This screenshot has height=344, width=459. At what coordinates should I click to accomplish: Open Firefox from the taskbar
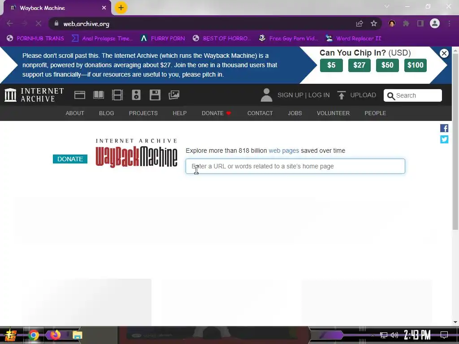click(x=55, y=335)
